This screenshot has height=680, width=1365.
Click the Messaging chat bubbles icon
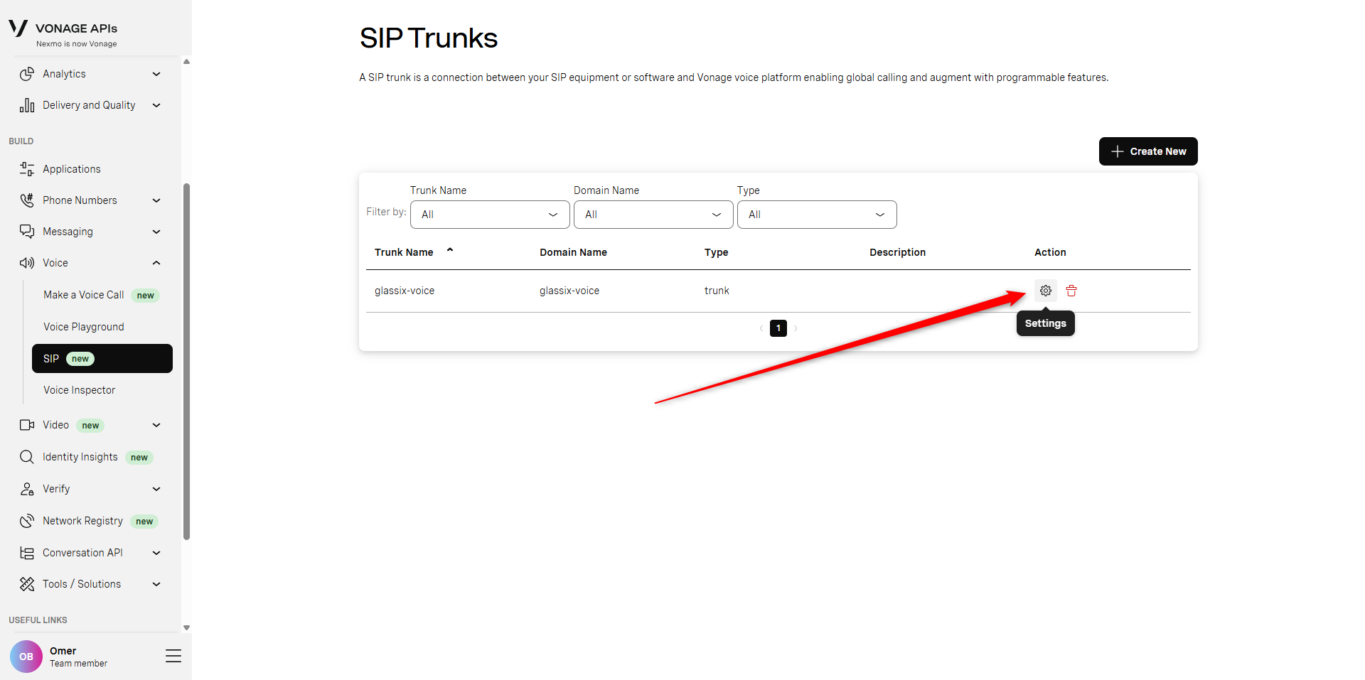pyautogui.click(x=27, y=232)
